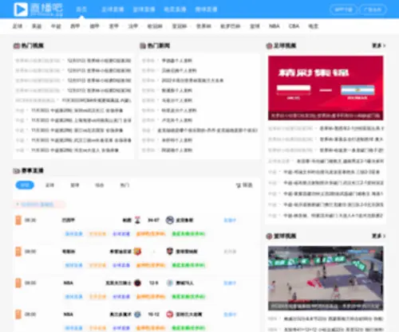Viewport: 399px width, 332px height.
Task: Click the APP下载 button in the header
Action: (344, 10)
